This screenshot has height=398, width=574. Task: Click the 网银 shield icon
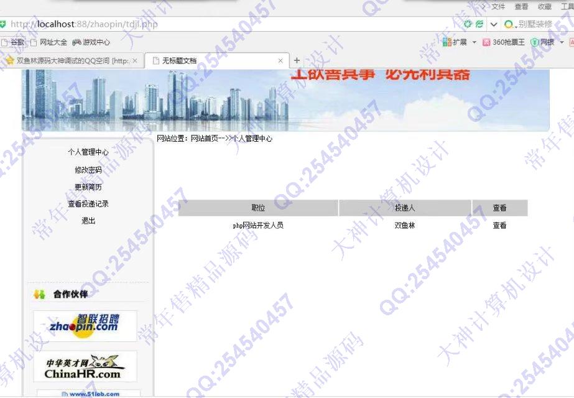535,42
